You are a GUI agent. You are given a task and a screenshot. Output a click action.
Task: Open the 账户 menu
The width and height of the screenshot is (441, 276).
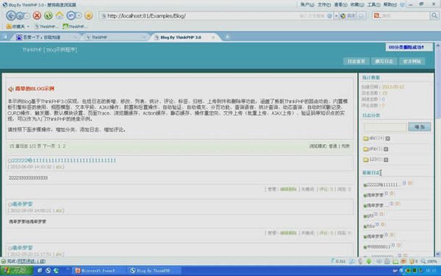[x=307, y=4]
